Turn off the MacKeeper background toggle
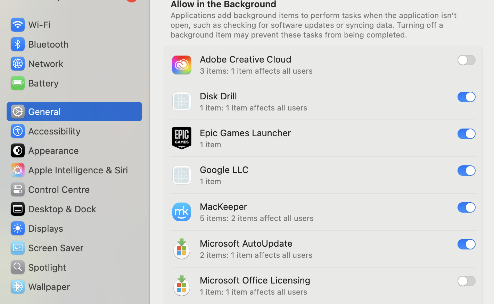The width and height of the screenshot is (494, 304). pos(466,207)
